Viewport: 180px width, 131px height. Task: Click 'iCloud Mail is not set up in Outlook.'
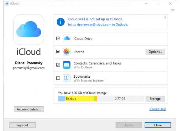[95, 19]
